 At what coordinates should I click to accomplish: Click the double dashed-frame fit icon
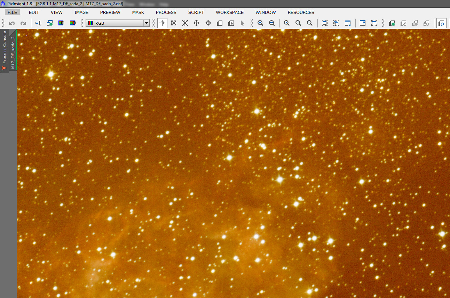tap(336, 23)
